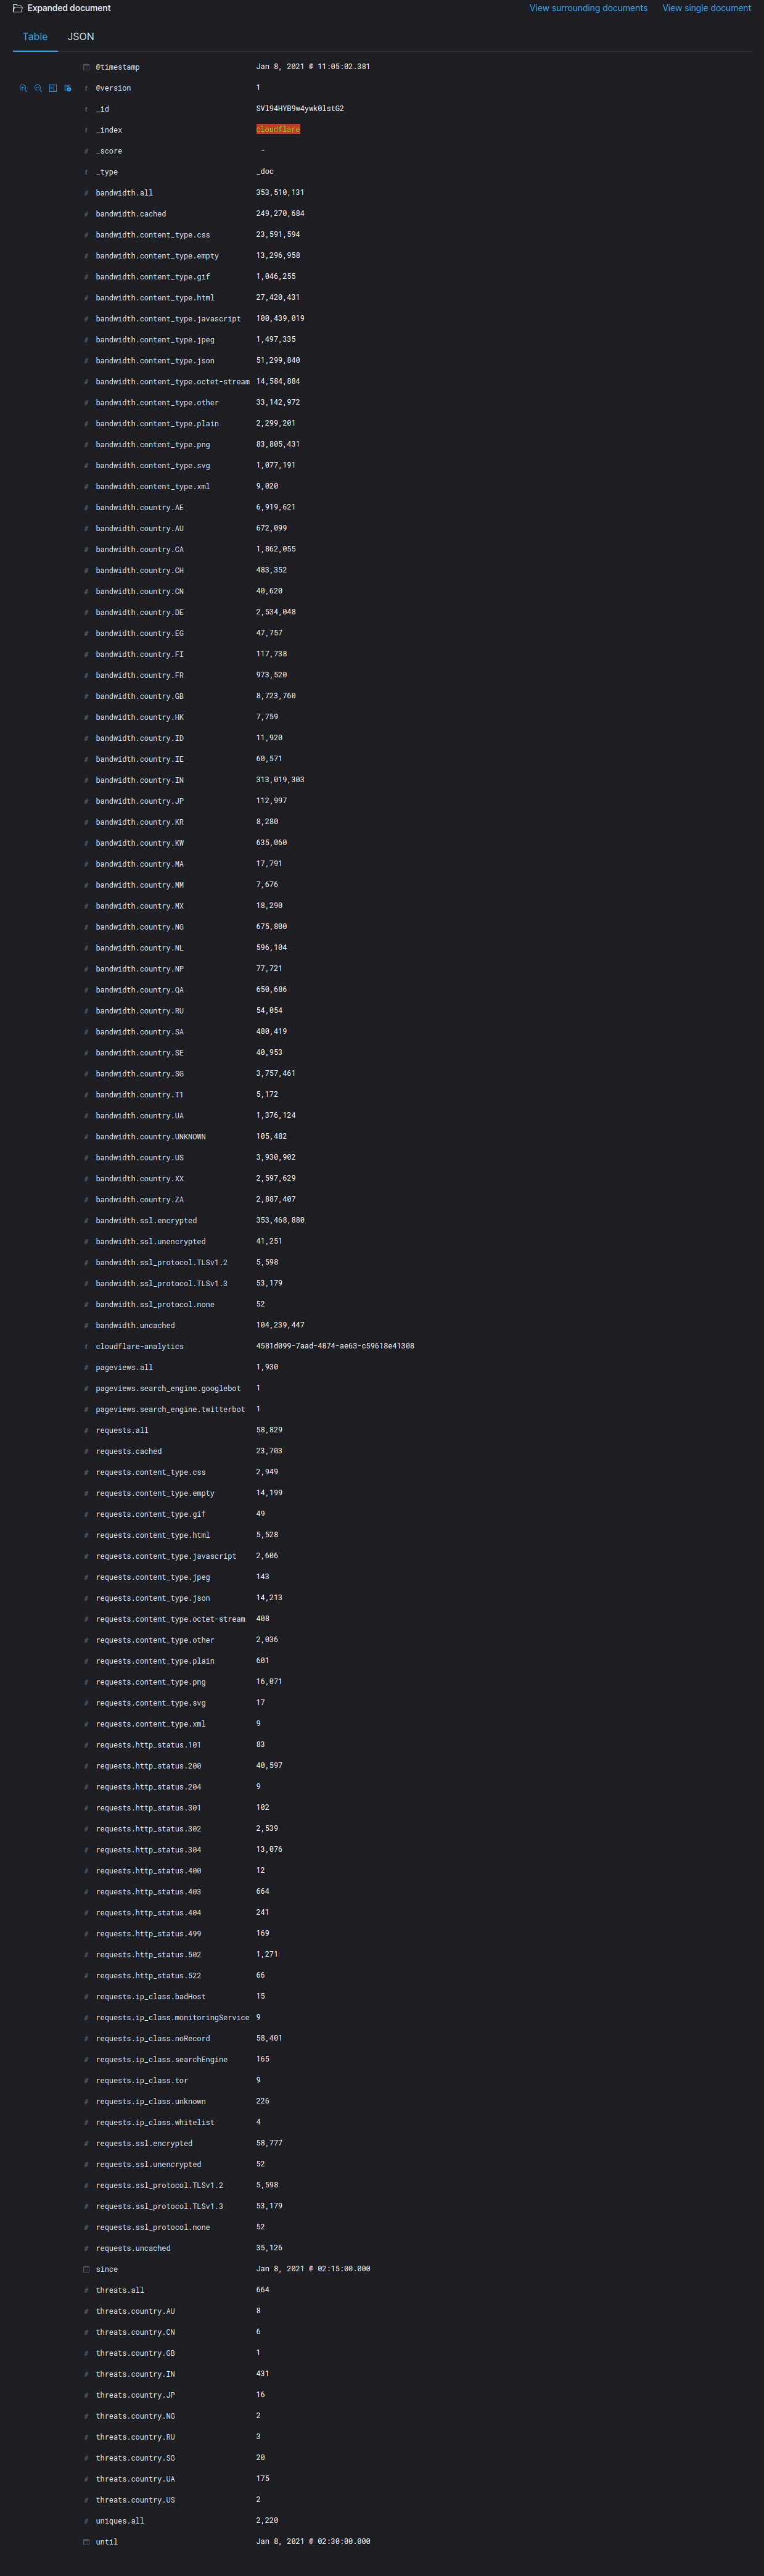The image size is (764, 2576).
Task: Click text type icon beside cloudflare-analytics
Action: (x=86, y=1347)
